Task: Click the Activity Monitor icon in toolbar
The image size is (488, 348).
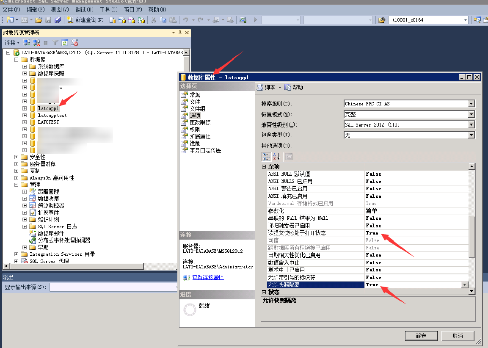Action: [x=243, y=20]
